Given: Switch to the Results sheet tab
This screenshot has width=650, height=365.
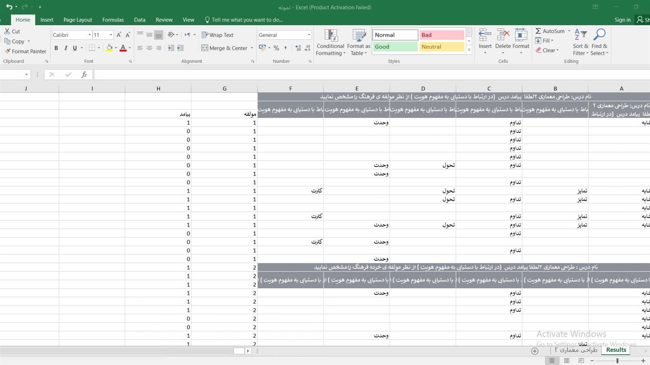Looking at the screenshot, I should tap(616, 350).
